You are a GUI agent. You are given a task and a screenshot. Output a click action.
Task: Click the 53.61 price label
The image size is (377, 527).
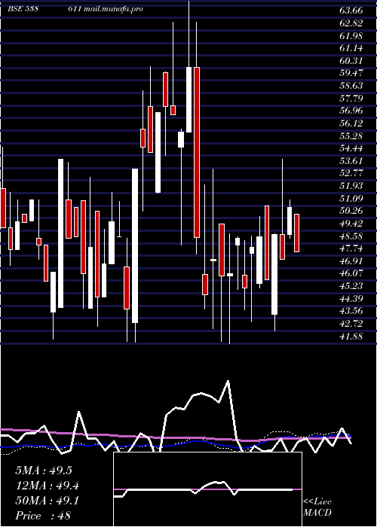[x=351, y=160]
